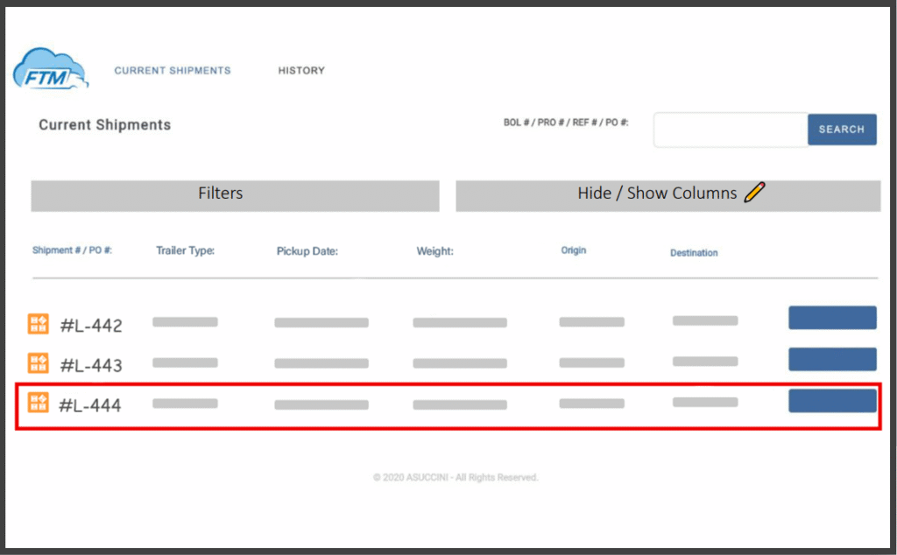Focus the BOL/PRO/REF/PO search field

click(731, 130)
